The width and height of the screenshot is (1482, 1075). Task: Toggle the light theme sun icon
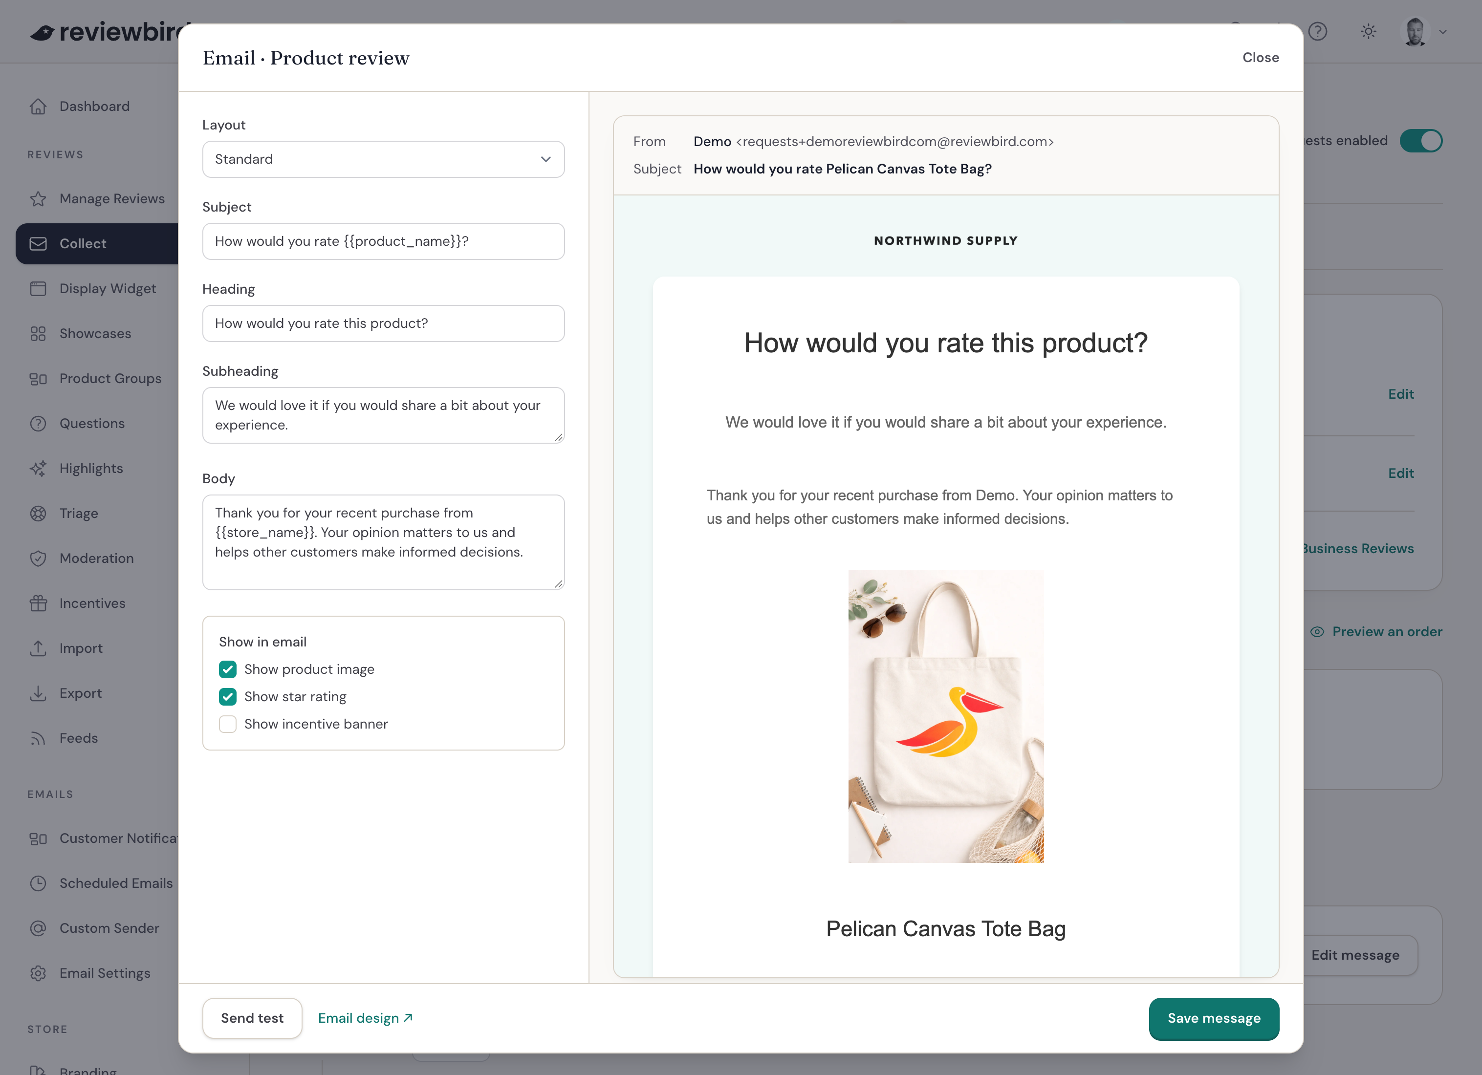click(1368, 31)
